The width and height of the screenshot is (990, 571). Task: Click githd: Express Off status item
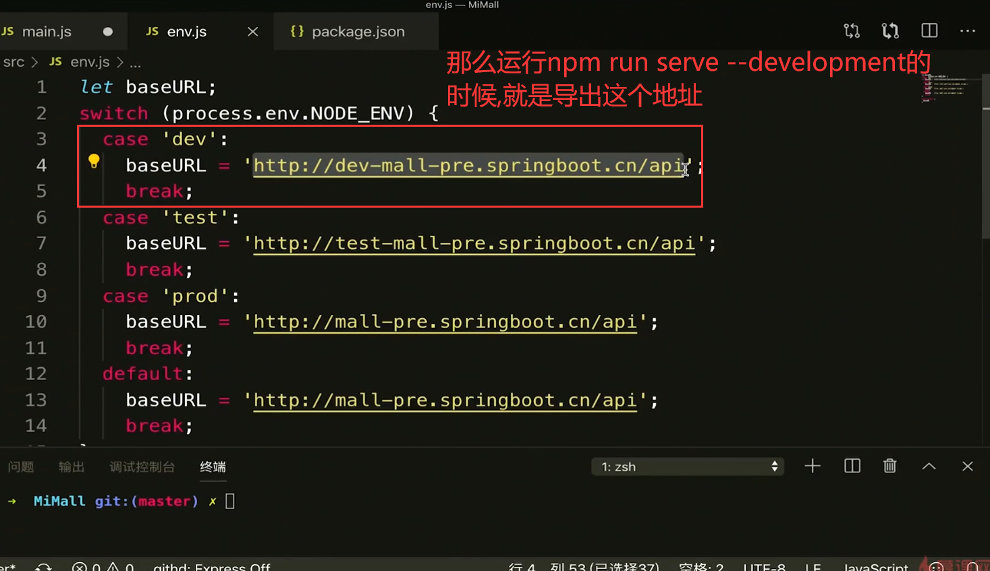pos(212,567)
